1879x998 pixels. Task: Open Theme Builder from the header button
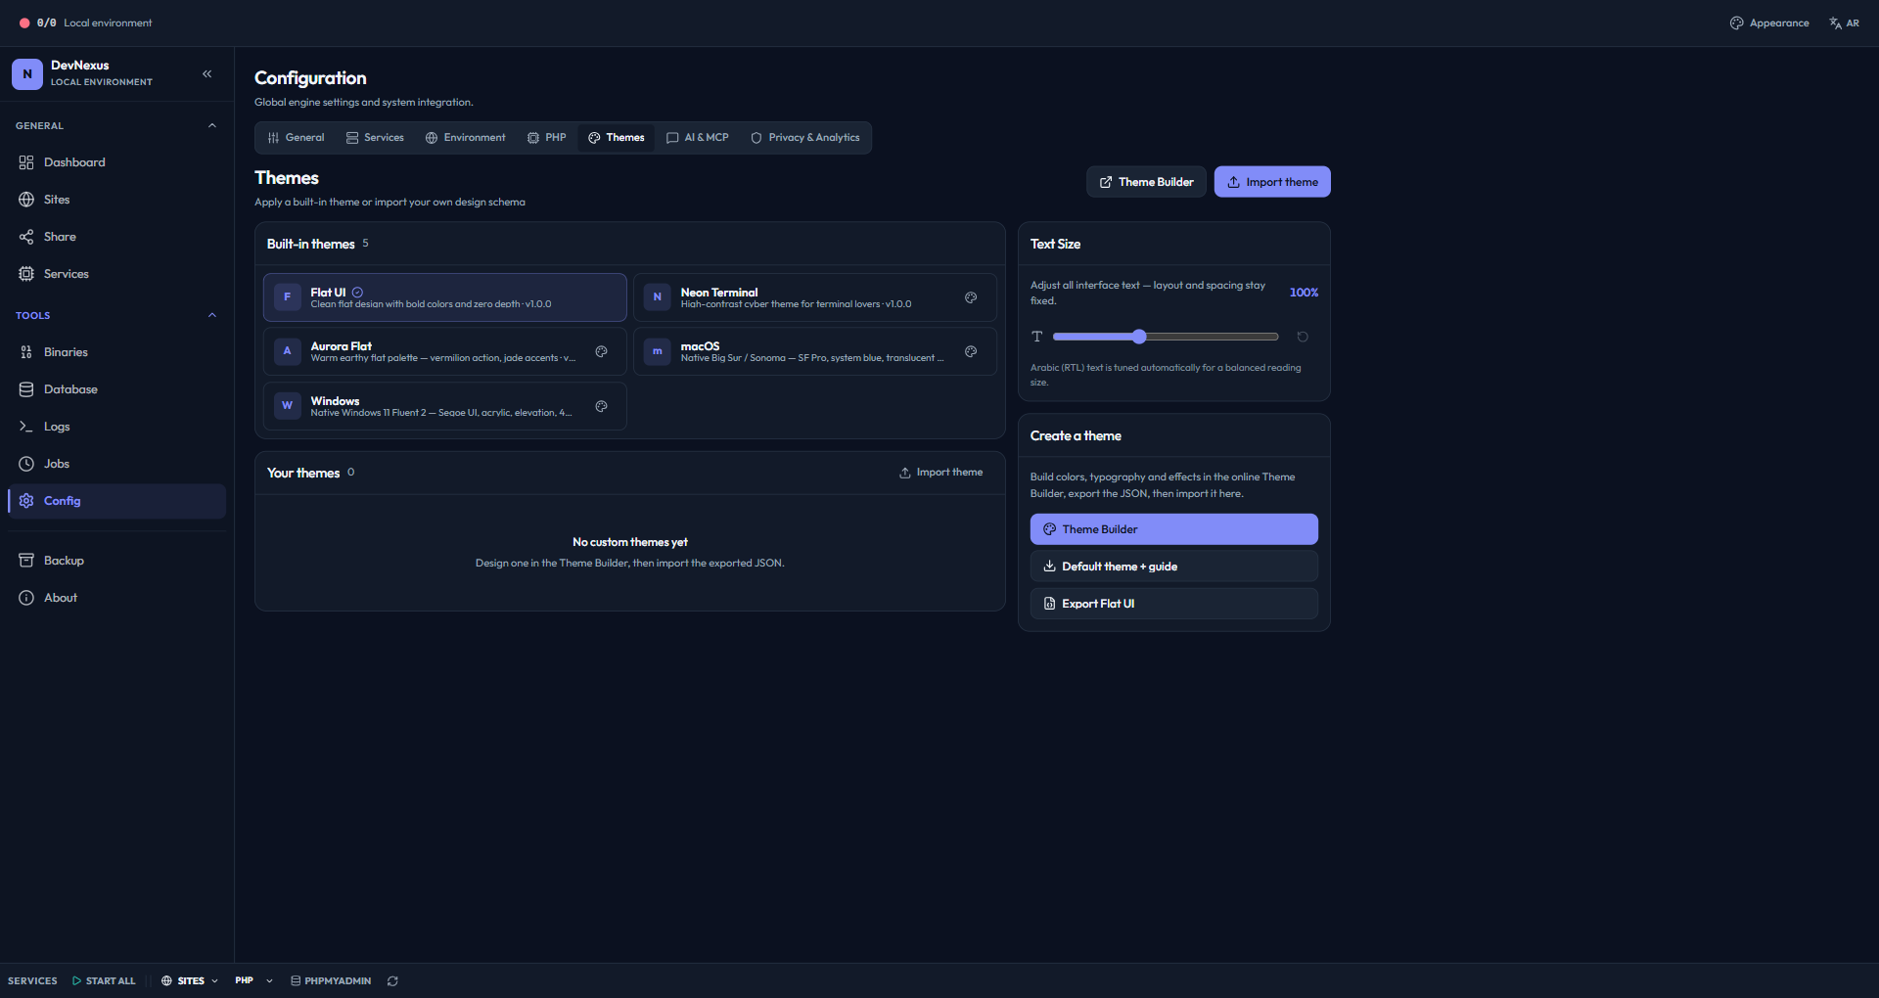click(1146, 182)
